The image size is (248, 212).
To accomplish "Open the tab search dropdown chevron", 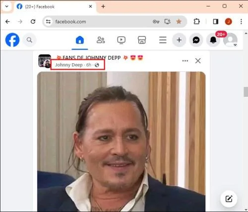I will pyautogui.click(x=7, y=6).
